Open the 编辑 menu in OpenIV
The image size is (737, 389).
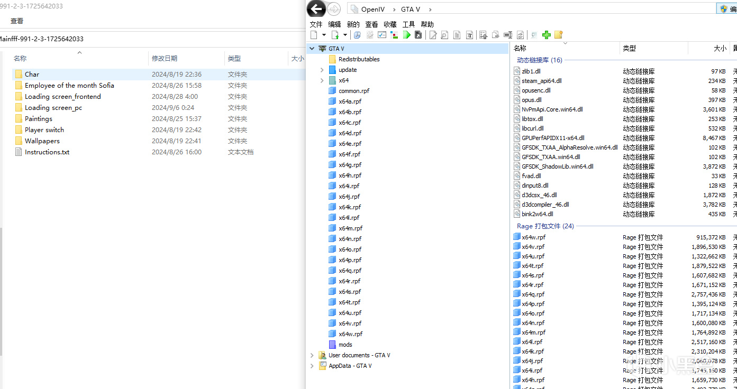(334, 24)
